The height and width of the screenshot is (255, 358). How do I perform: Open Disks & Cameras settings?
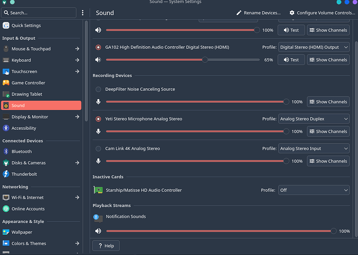click(41, 163)
